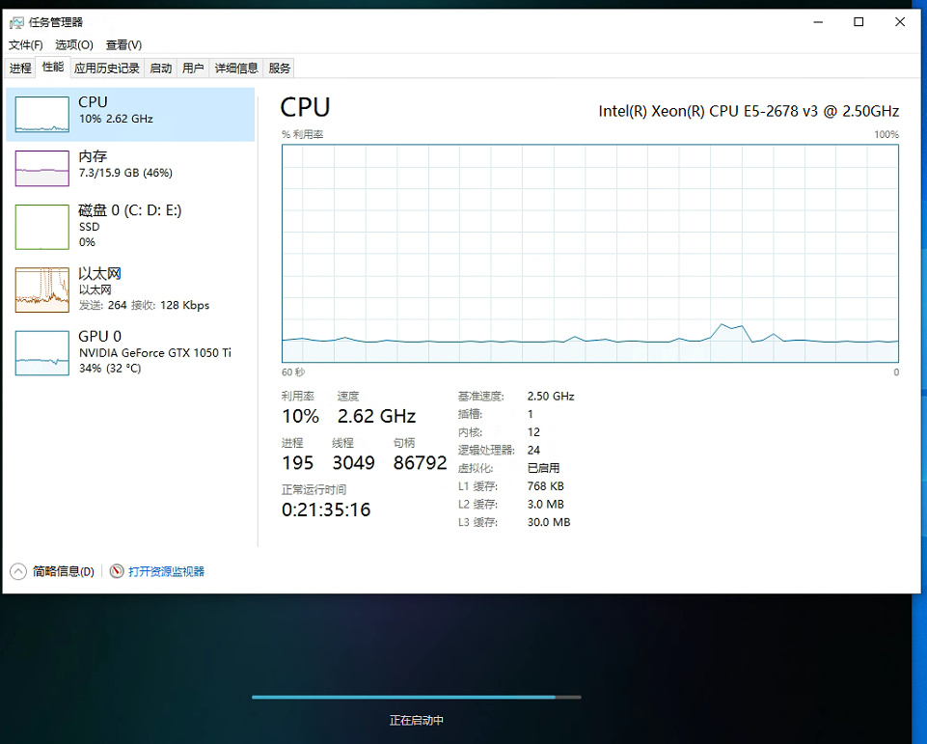Click the 2.62 GHz 速度 value
The image size is (927, 744).
point(376,416)
